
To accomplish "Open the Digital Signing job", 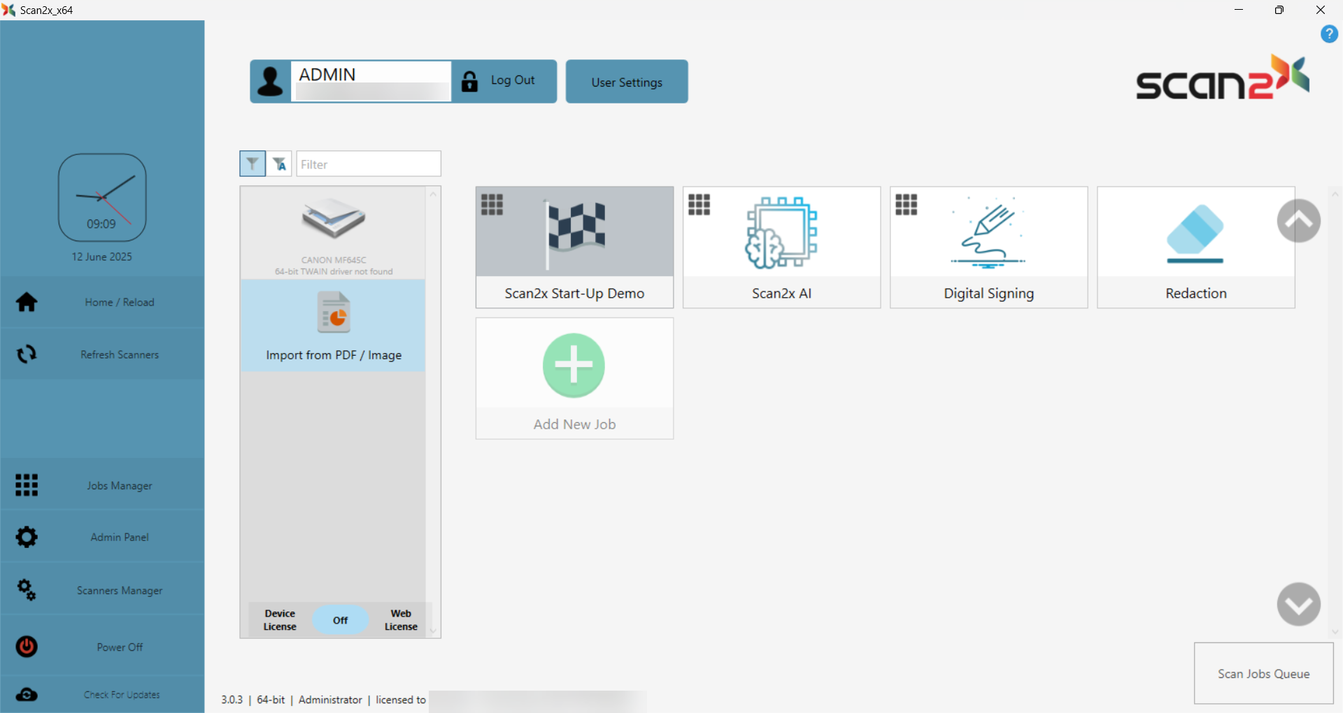I will pyautogui.click(x=988, y=247).
